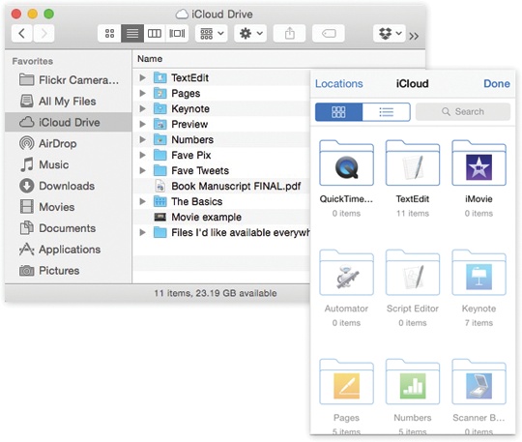Switch iCloud panel to list view
This screenshot has width=522, height=442.
pyautogui.click(x=386, y=112)
